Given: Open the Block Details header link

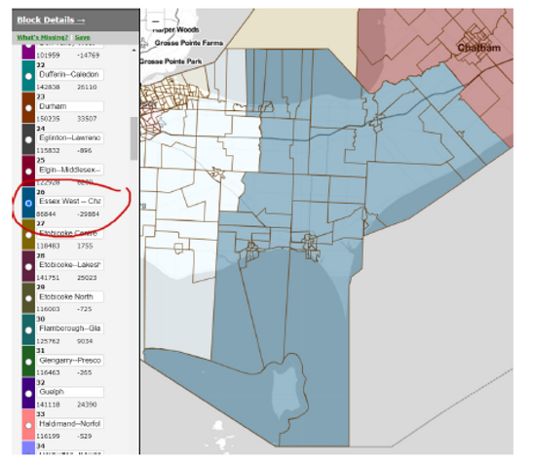Looking at the screenshot, I should [x=51, y=20].
